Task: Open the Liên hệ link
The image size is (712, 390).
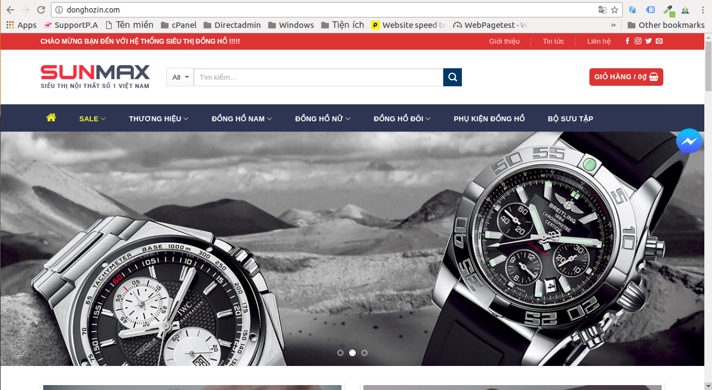Action: coord(599,42)
